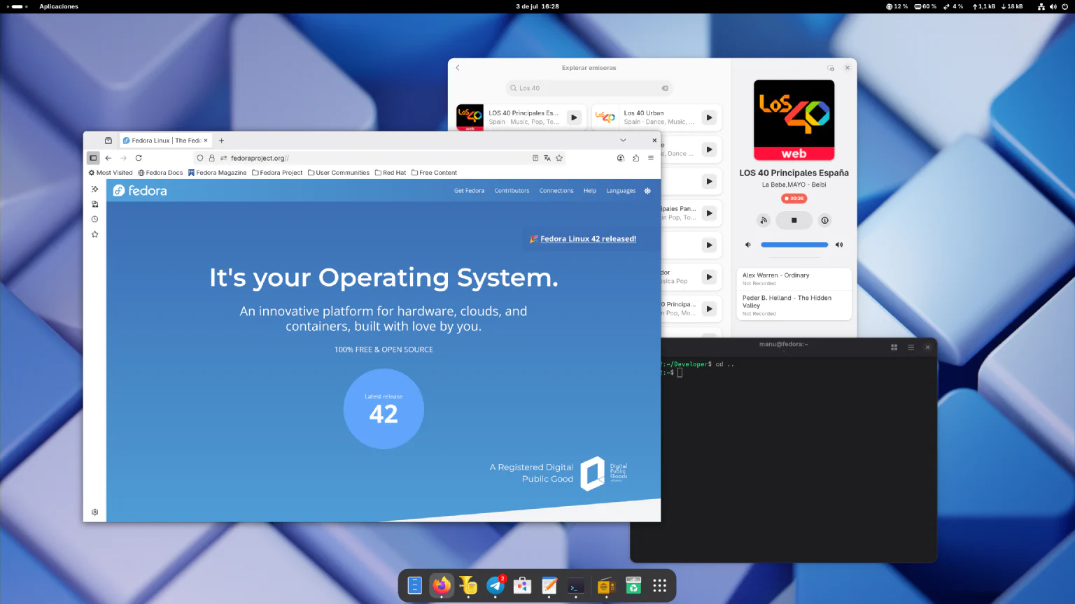Open the radio app dock icon

606,586
